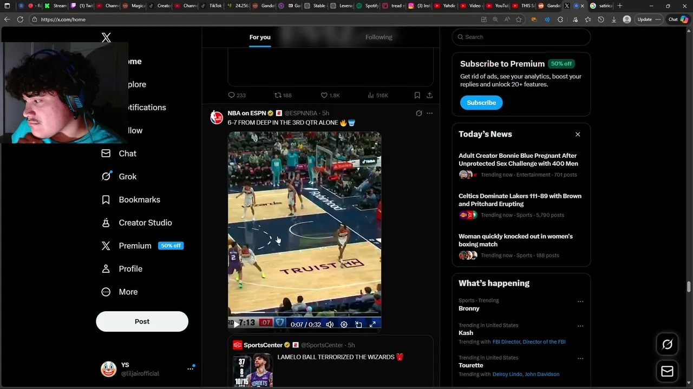Open Copilot Chat button
This screenshot has height=389, width=693.
click(x=678, y=19)
